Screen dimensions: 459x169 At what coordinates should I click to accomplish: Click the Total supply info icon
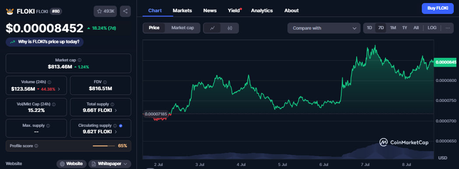tap(112, 104)
